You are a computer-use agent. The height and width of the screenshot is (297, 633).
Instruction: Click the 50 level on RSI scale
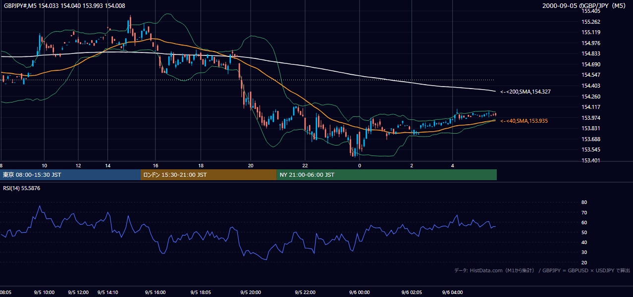(x=584, y=232)
